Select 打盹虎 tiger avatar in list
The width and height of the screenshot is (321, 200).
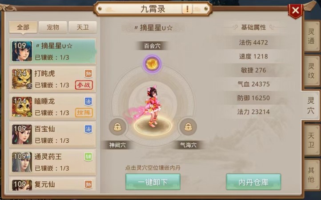click(x=22, y=79)
